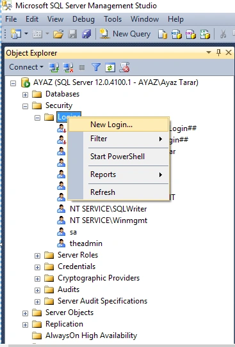235x347 pixels.
Task: Choose Refresh in the context menu
Action: pyautogui.click(x=118, y=192)
